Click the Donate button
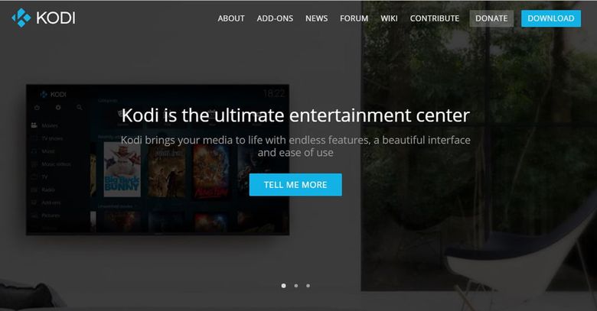Image resolution: width=597 pixels, height=311 pixels. (x=491, y=18)
